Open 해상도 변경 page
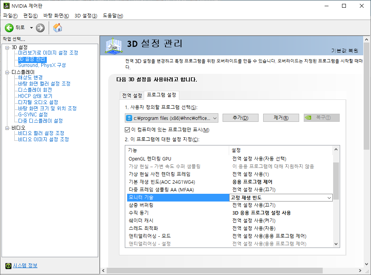Screen dimensions: 371x275 coord(30,77)
